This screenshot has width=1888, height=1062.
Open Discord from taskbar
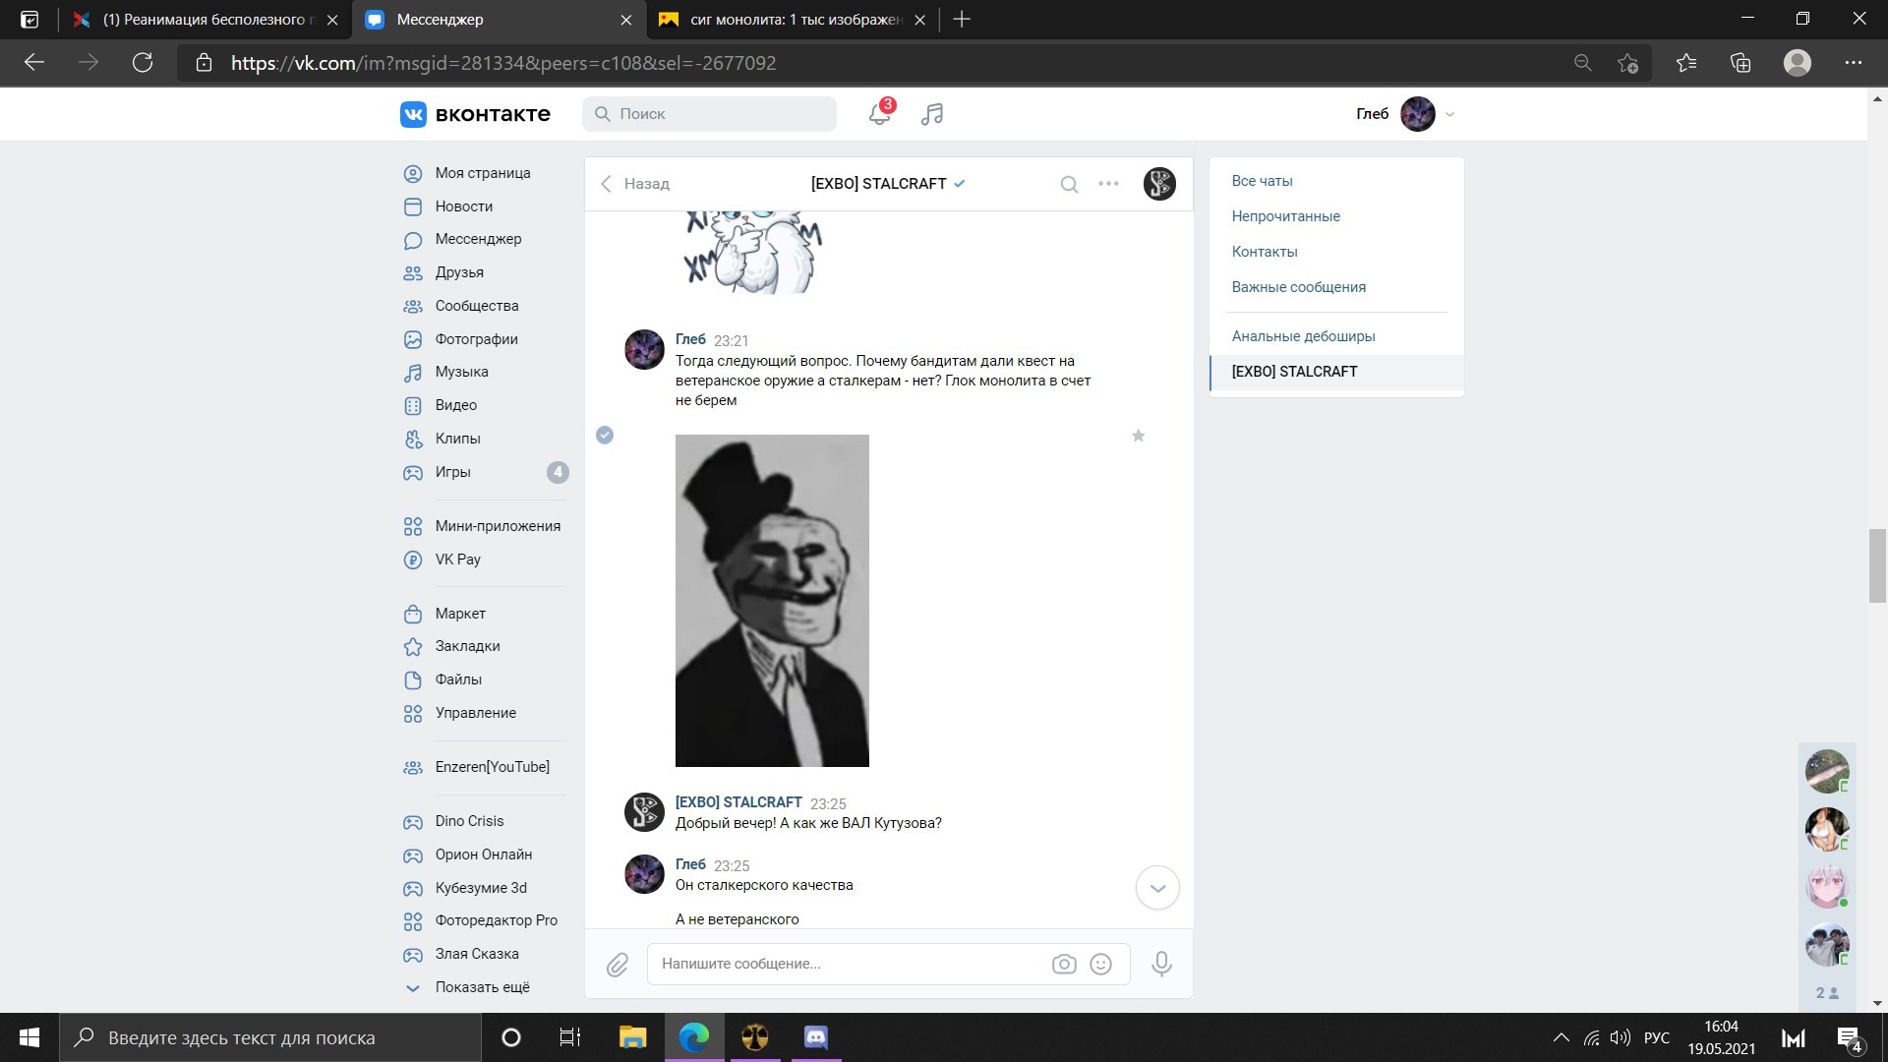tap(816, 1037)
